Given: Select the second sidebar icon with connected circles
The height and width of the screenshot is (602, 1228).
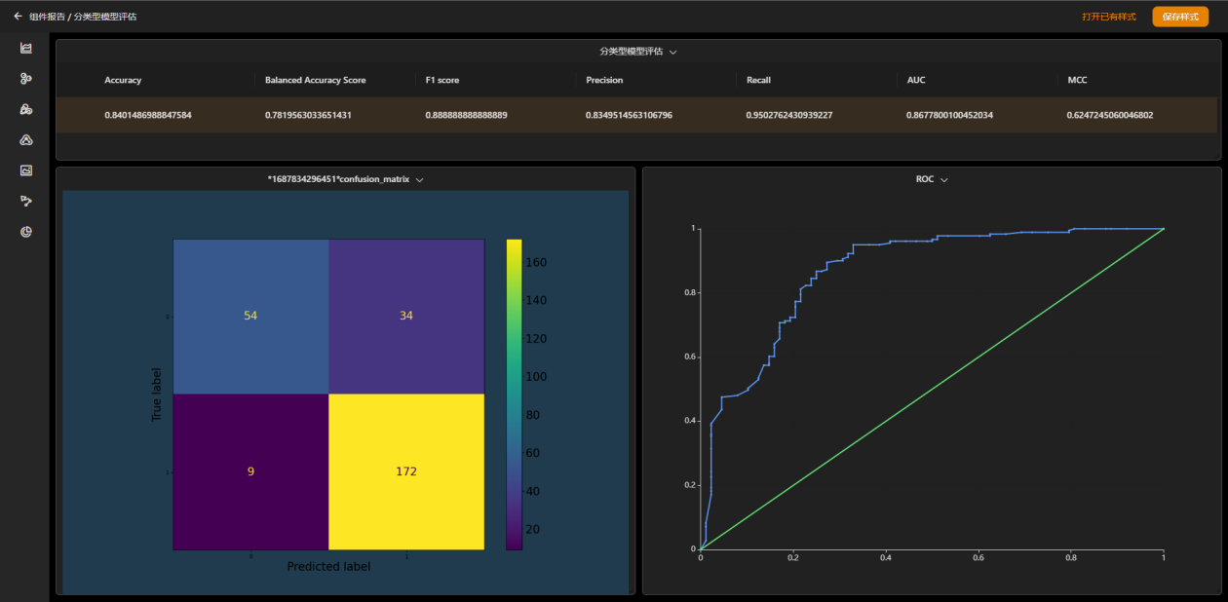Looking at the screenshot, I should click(26, 79).
